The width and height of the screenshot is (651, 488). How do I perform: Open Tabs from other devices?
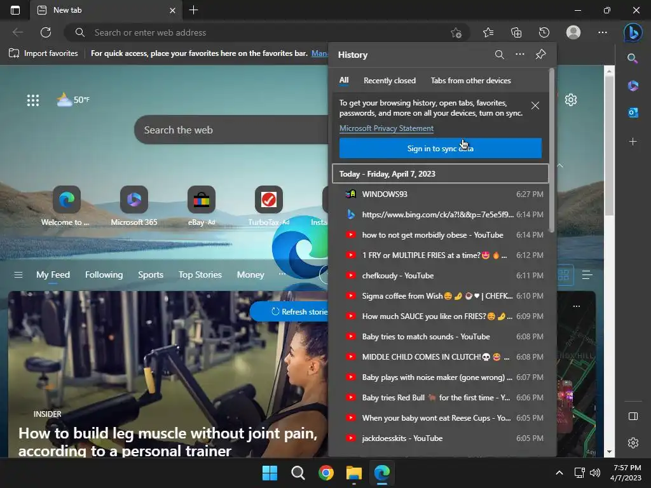[x=471, y=81]
